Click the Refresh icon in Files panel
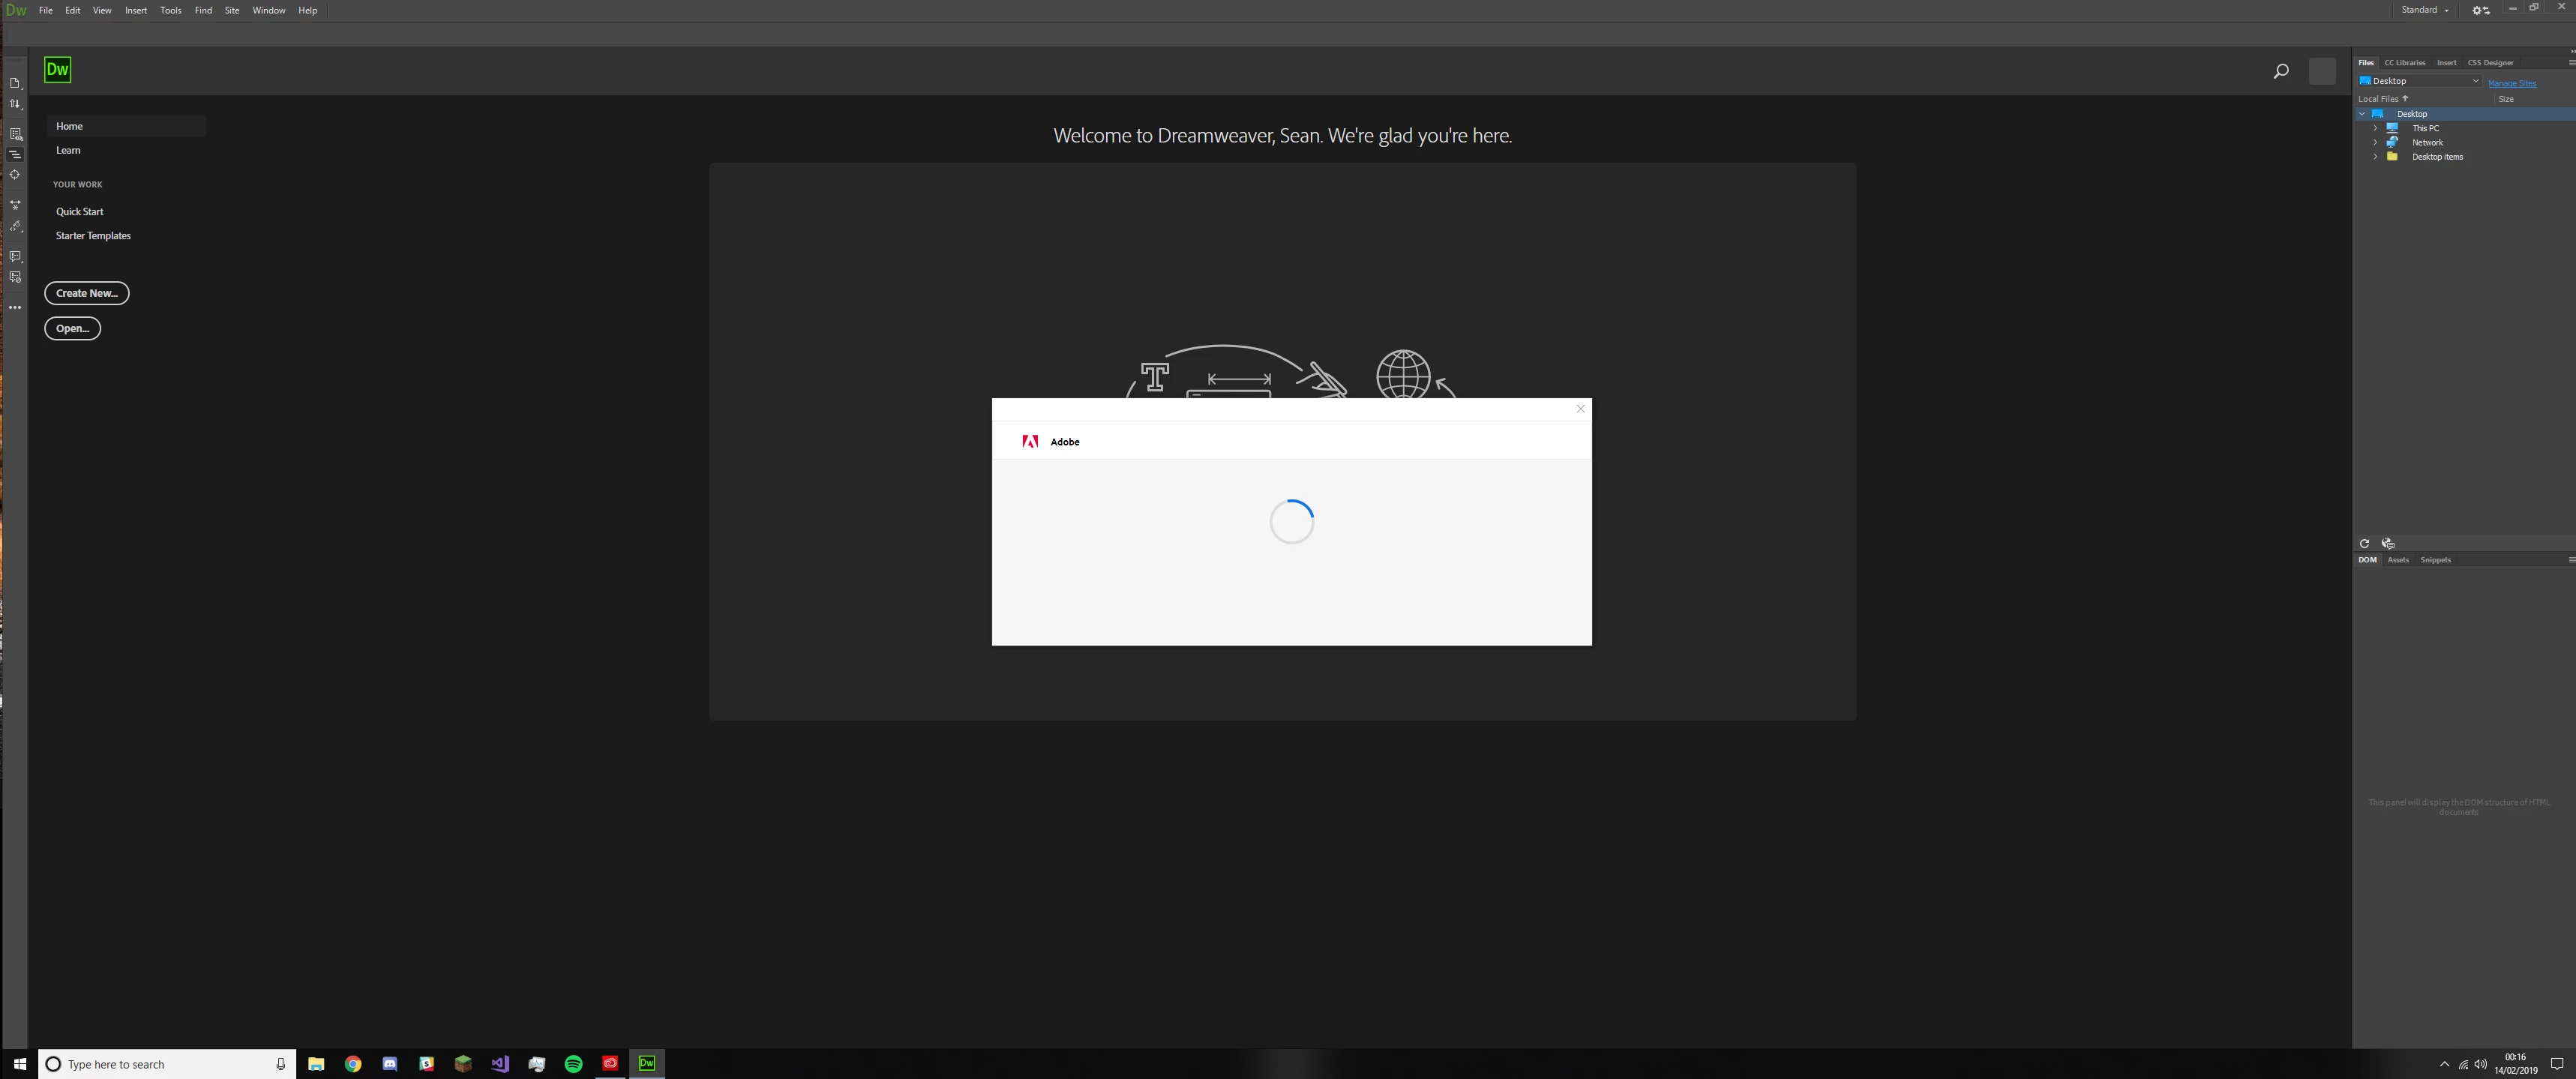This screenshot has height=1079, width=2576. coord(2364,544)
